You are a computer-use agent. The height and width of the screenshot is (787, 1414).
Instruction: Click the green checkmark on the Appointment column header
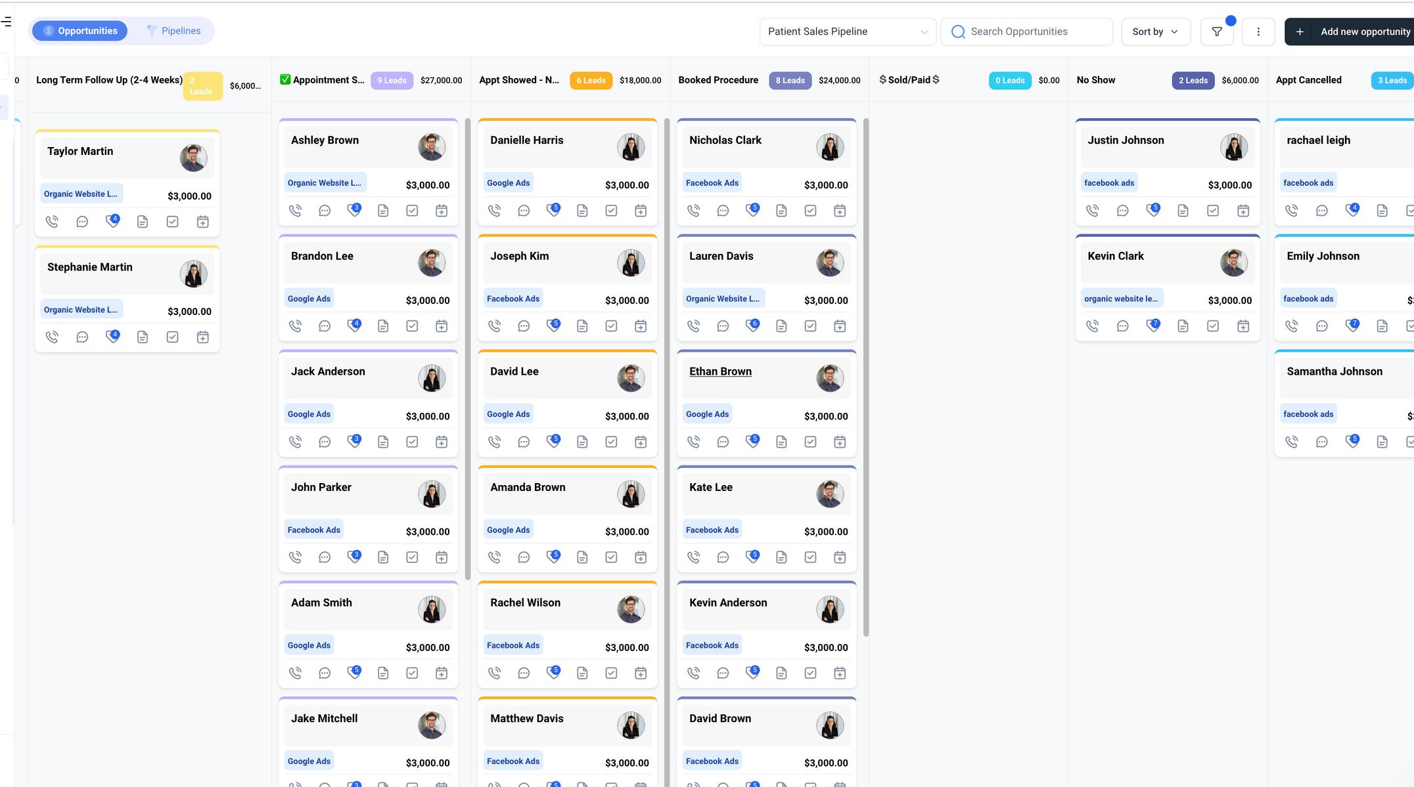coord(285,79)
